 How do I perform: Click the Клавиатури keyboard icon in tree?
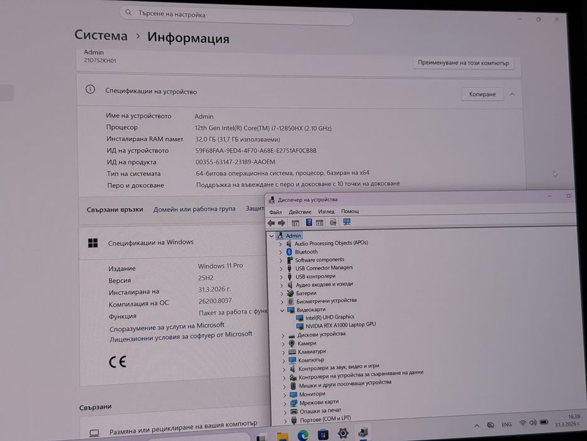[292, 352]
